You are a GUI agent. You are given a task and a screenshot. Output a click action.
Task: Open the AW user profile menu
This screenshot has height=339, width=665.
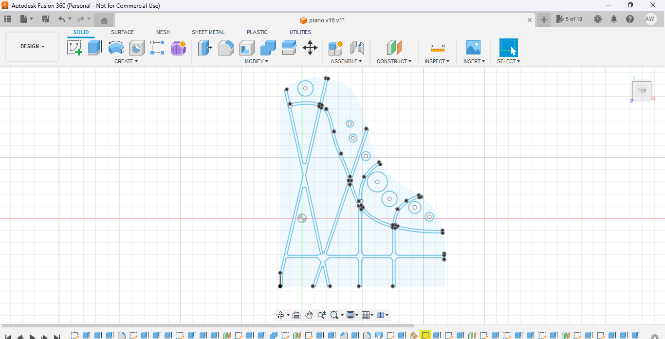click(x=650, y=19)
